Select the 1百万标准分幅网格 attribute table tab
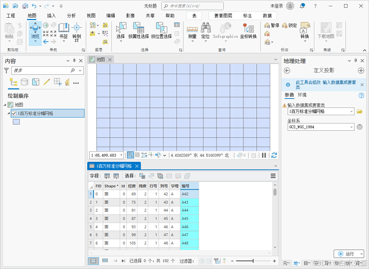Image resolution: width=369 pixels, height=269 pixels. [114, 166]
